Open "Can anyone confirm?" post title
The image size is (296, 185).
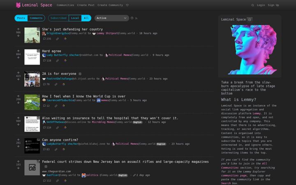[x=60, y=140]
